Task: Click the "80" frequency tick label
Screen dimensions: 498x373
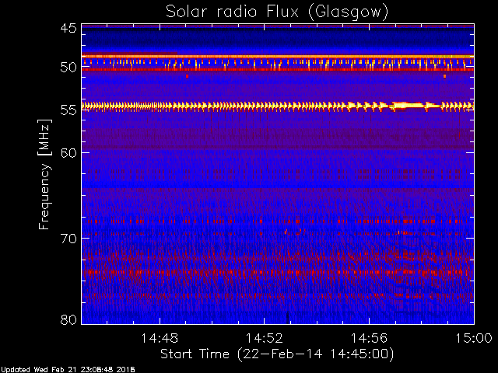Action: point(68,319)
